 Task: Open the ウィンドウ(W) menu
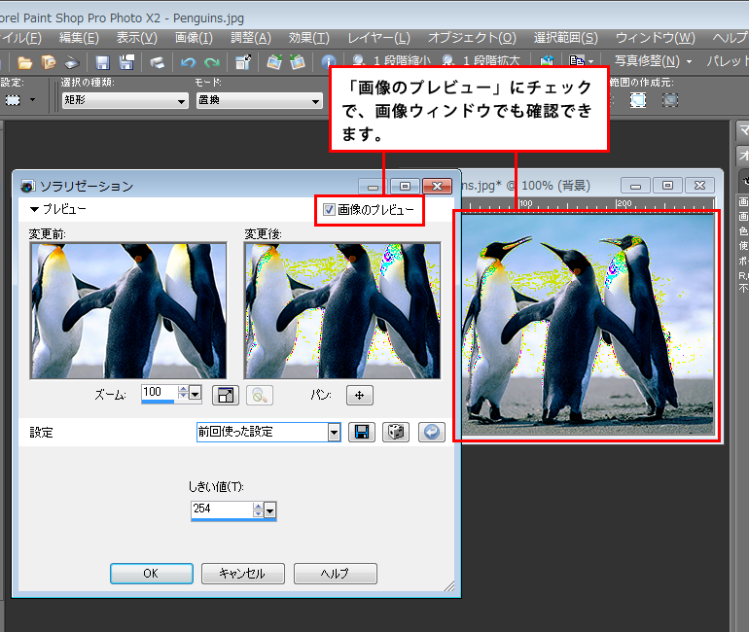[x=655, y=38]
